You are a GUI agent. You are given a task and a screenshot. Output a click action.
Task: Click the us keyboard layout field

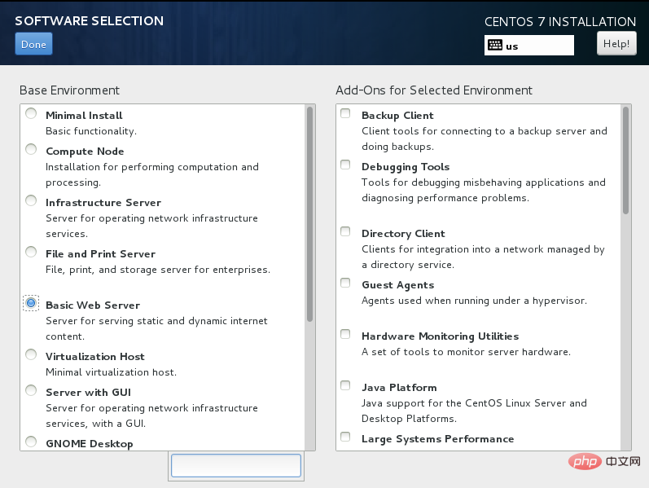click(x=537, y=46)
